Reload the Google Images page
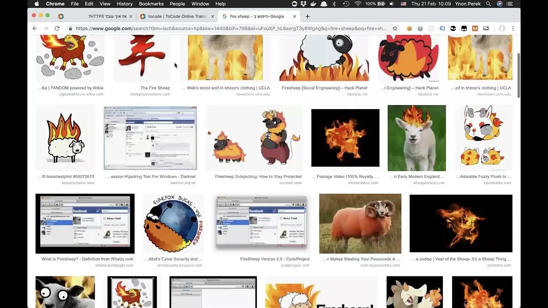This screenshot has width=548, height=308. click(57, 28)
